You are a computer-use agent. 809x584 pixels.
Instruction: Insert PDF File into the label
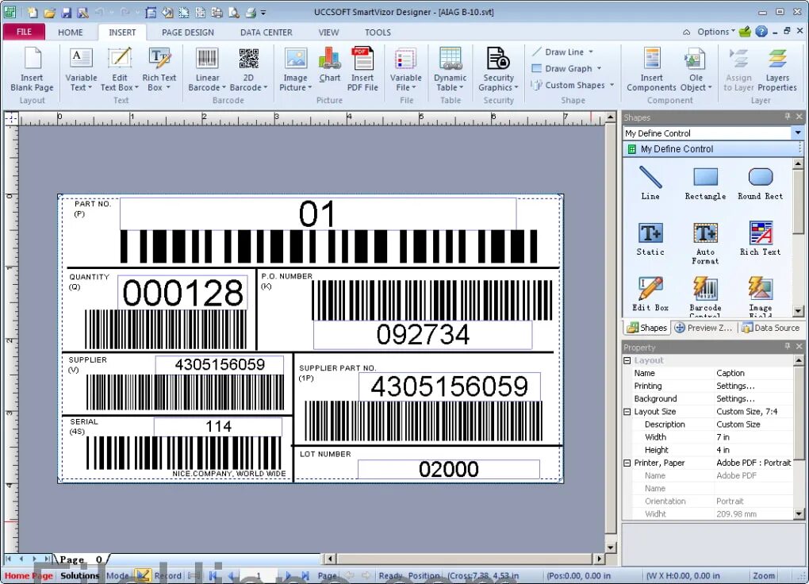362,69
